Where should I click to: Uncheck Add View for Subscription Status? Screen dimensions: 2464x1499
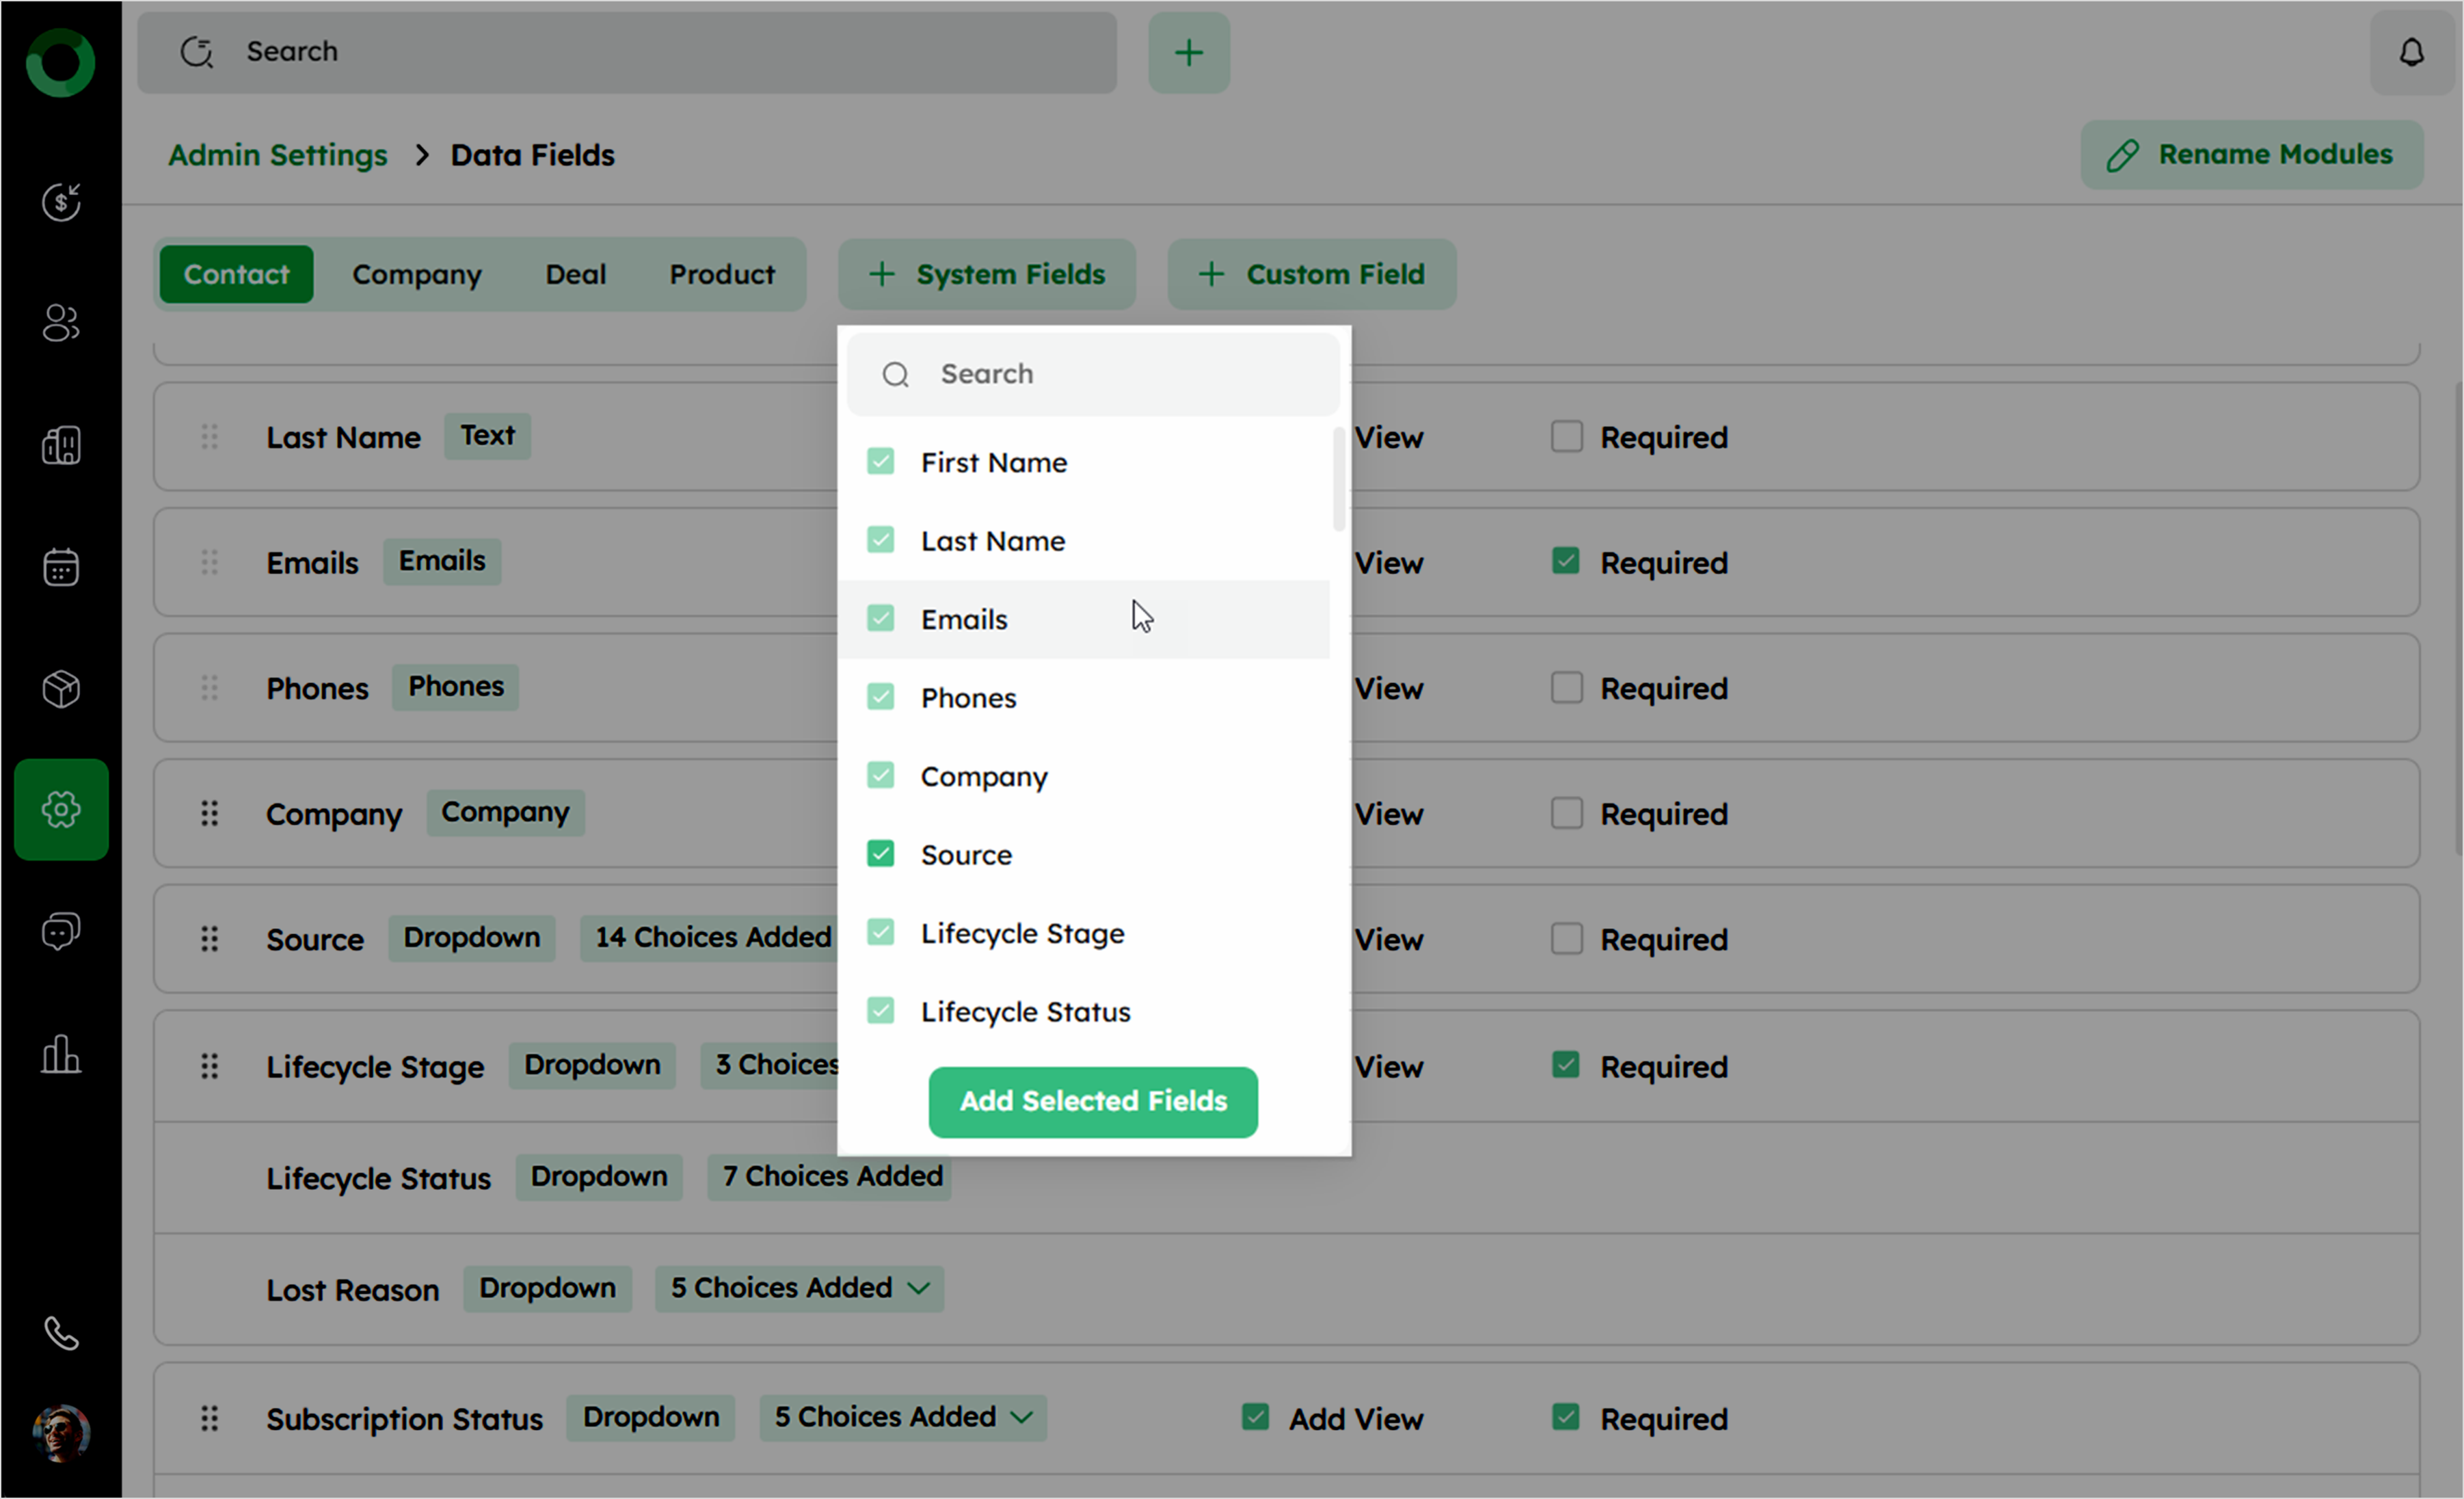[x=1255, y=1417]
